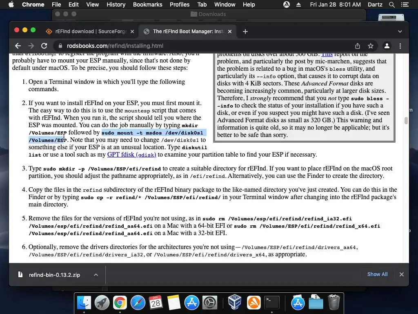The image size is (418, 314).
Task: Click the forward navigation arrow
Action: [31, 46]
